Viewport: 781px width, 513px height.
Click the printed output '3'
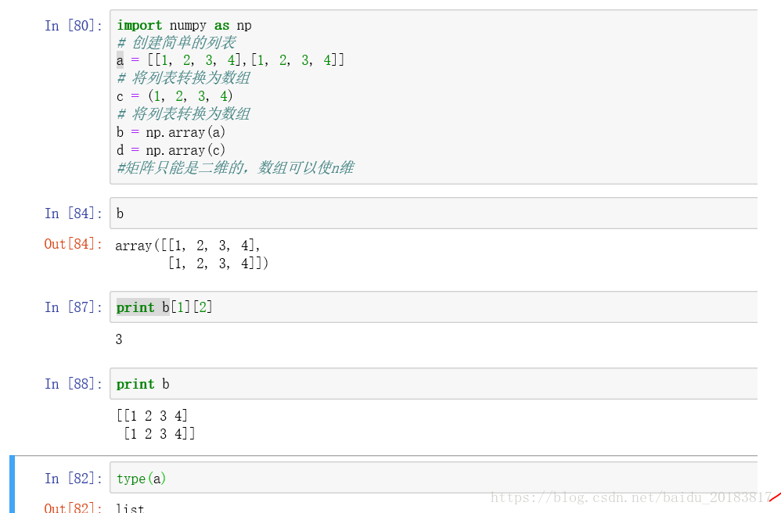(x=118, y=339)
